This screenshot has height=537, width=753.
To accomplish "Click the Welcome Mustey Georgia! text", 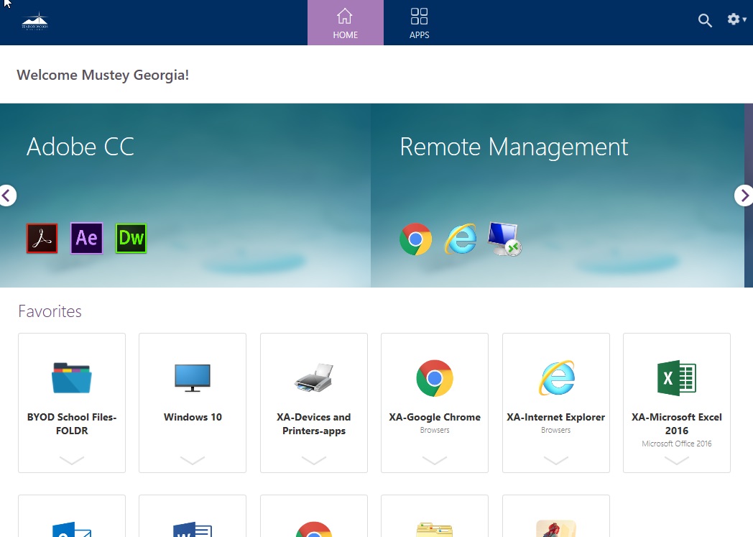I will pyautogui.click(x=103, y=75).
